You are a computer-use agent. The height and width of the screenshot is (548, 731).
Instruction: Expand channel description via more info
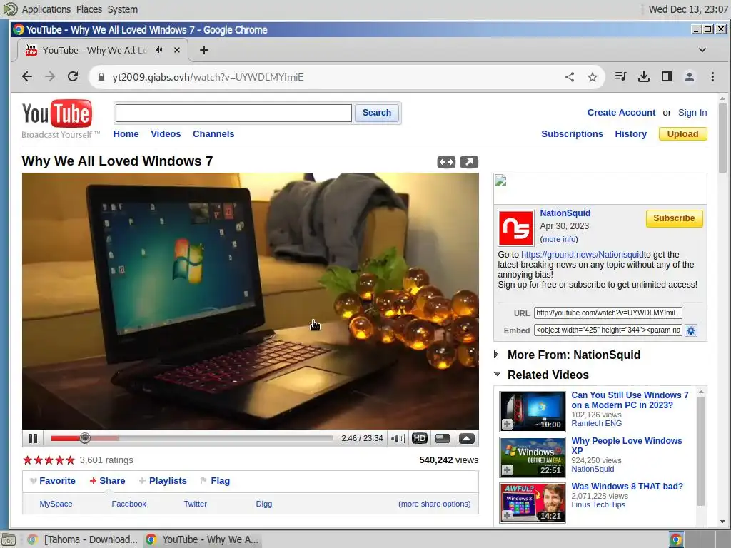559,240
